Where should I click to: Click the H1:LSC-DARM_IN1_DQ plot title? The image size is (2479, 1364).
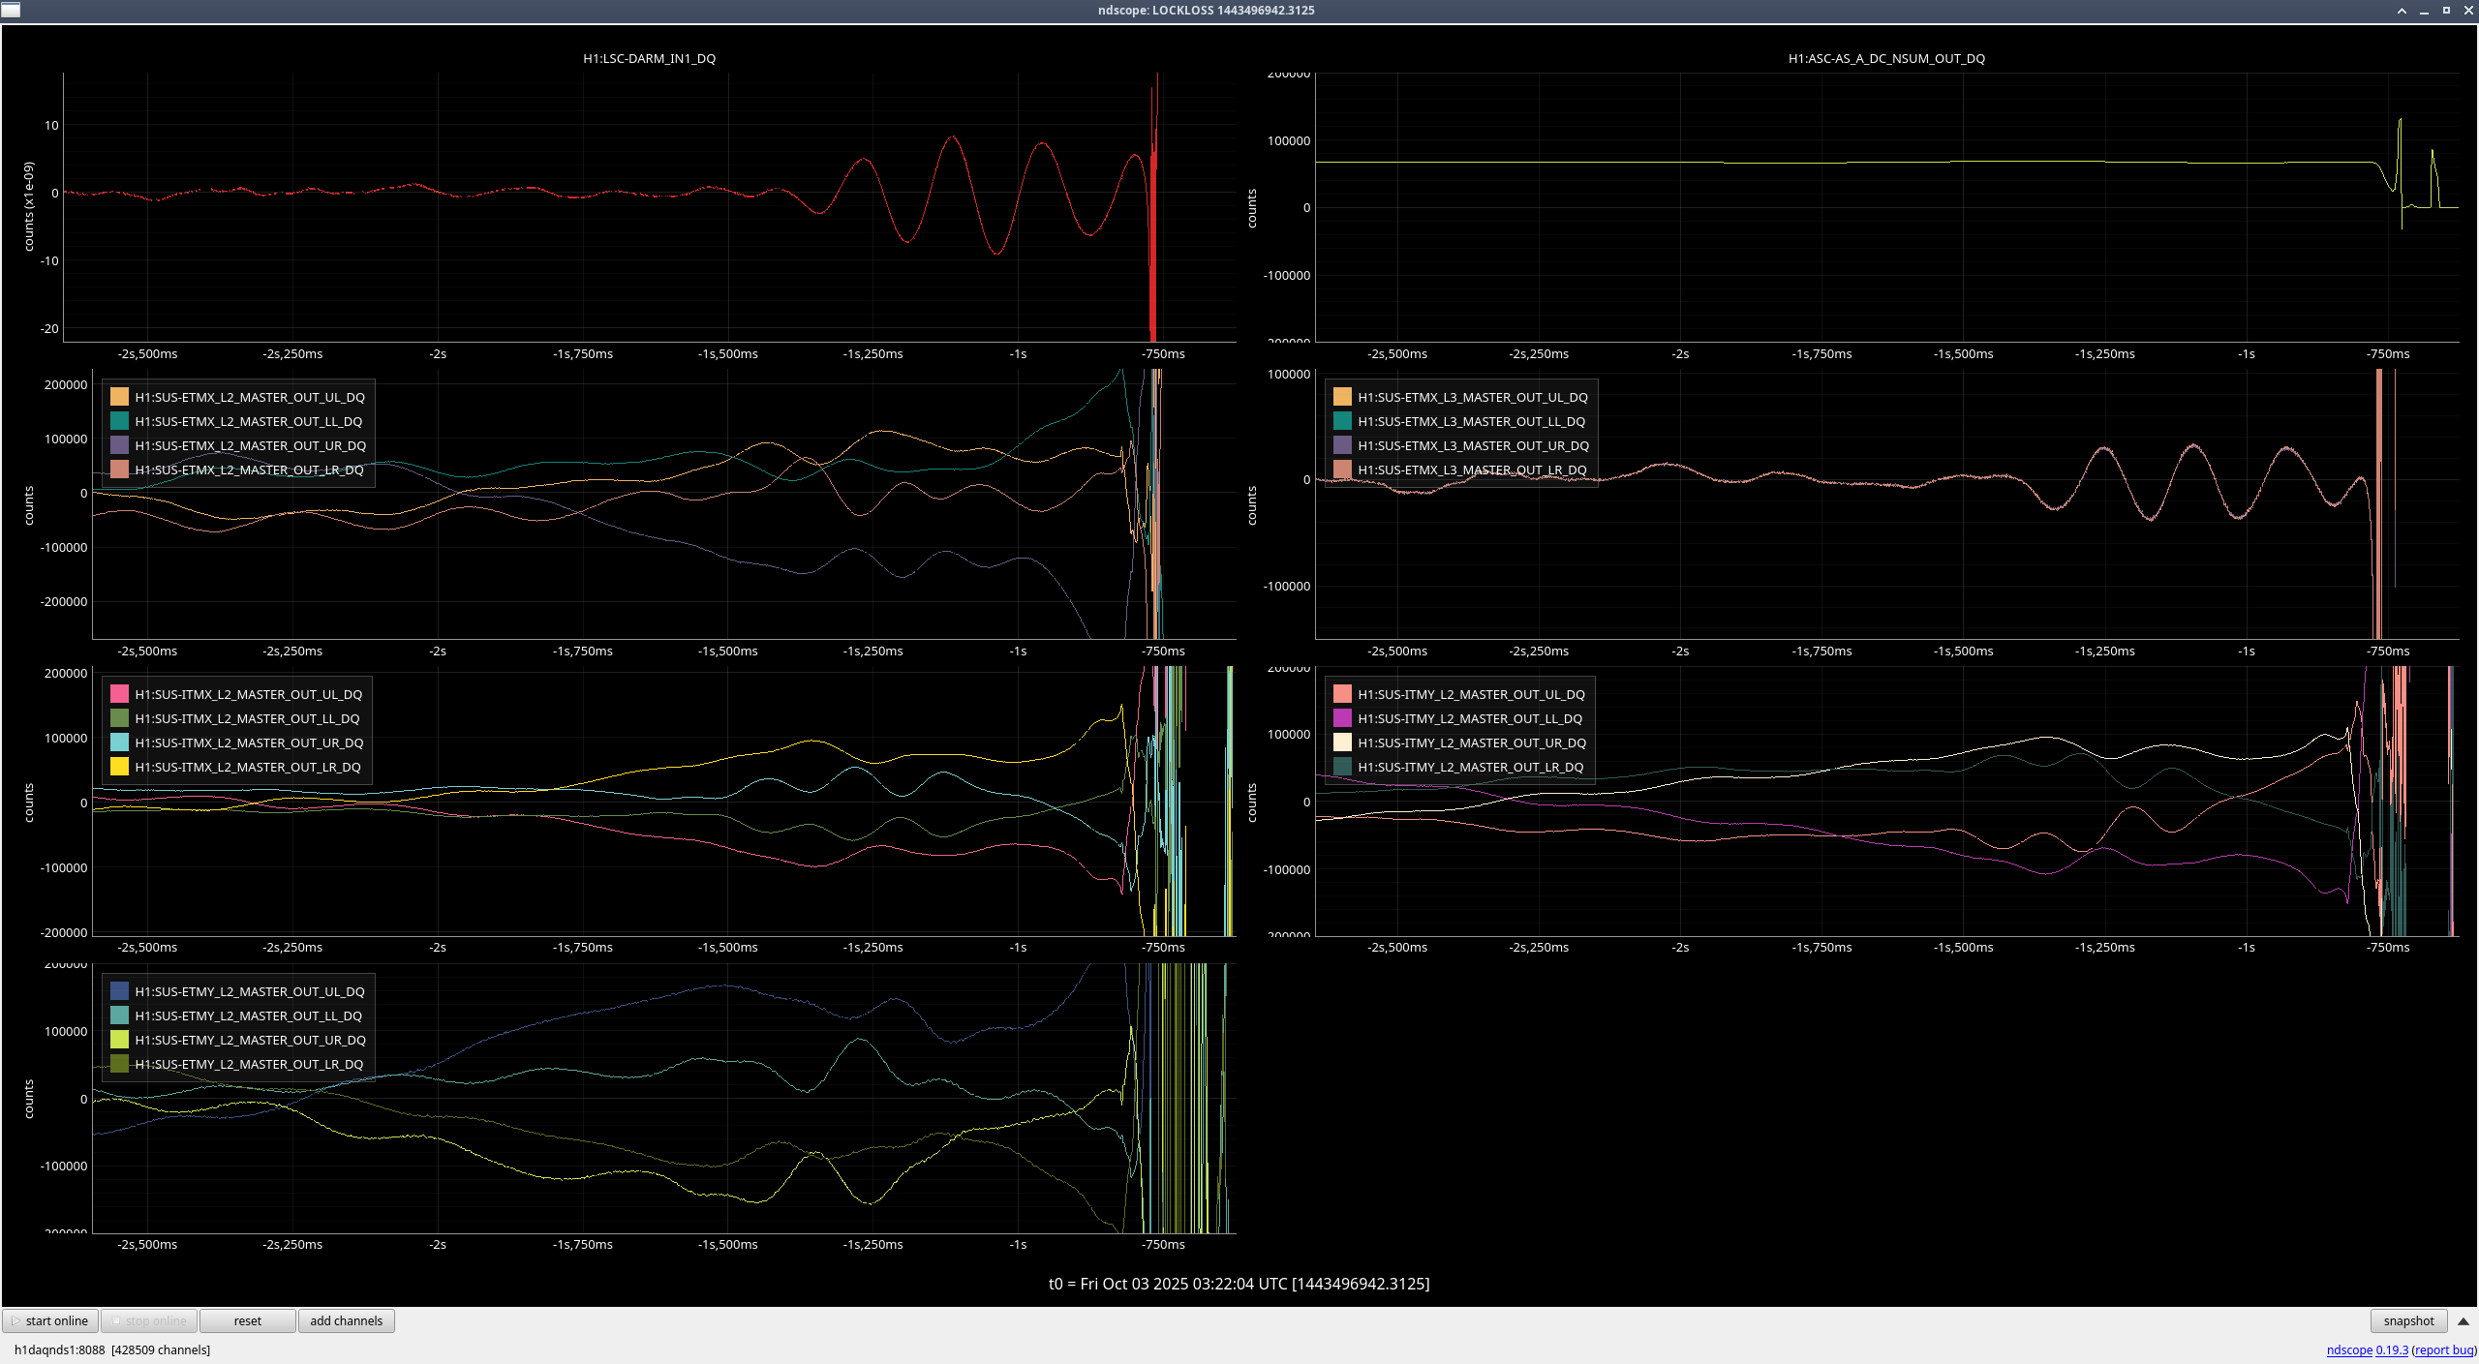point(649,58)
